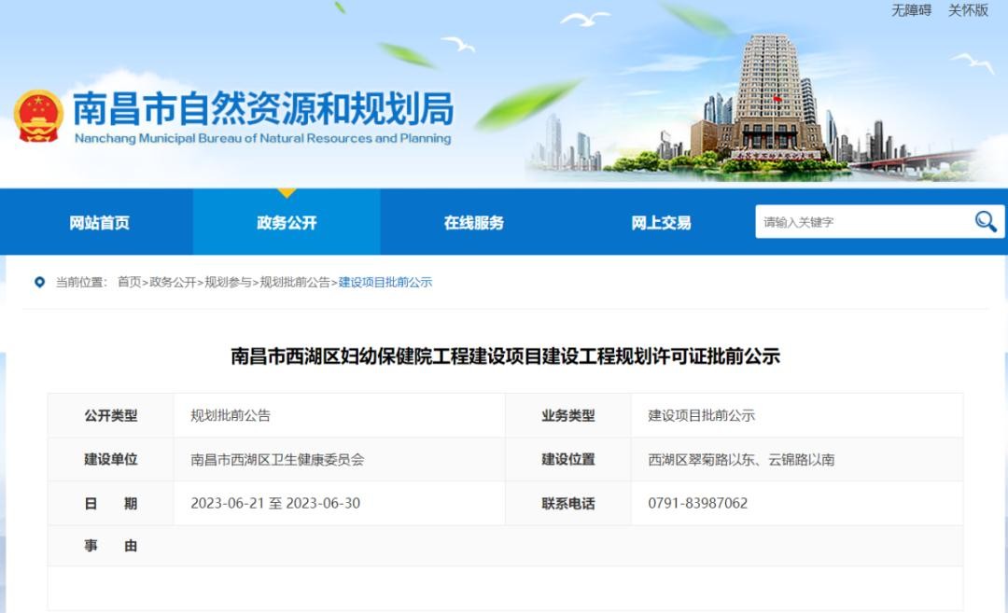
Task: Click the 南昌市自然资源和规划局 site title
Action: 262,110
